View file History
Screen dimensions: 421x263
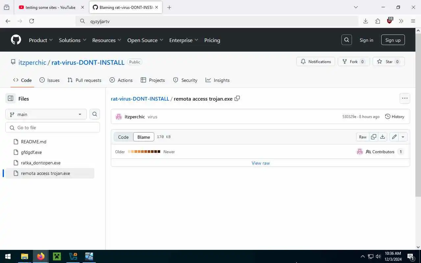(395, 117)
